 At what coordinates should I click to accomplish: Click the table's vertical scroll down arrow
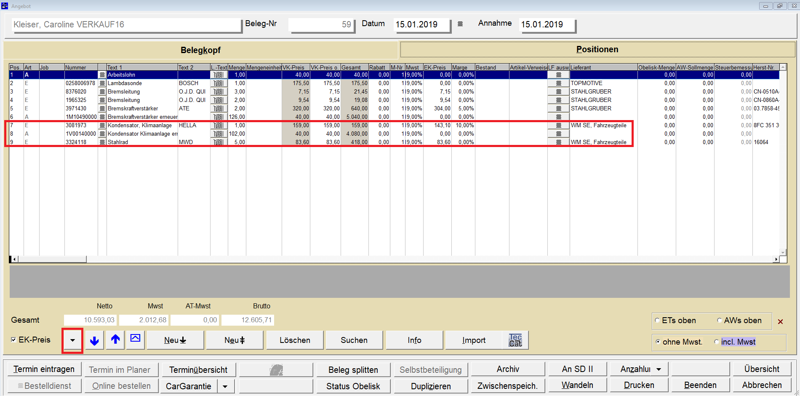point(783,252)
